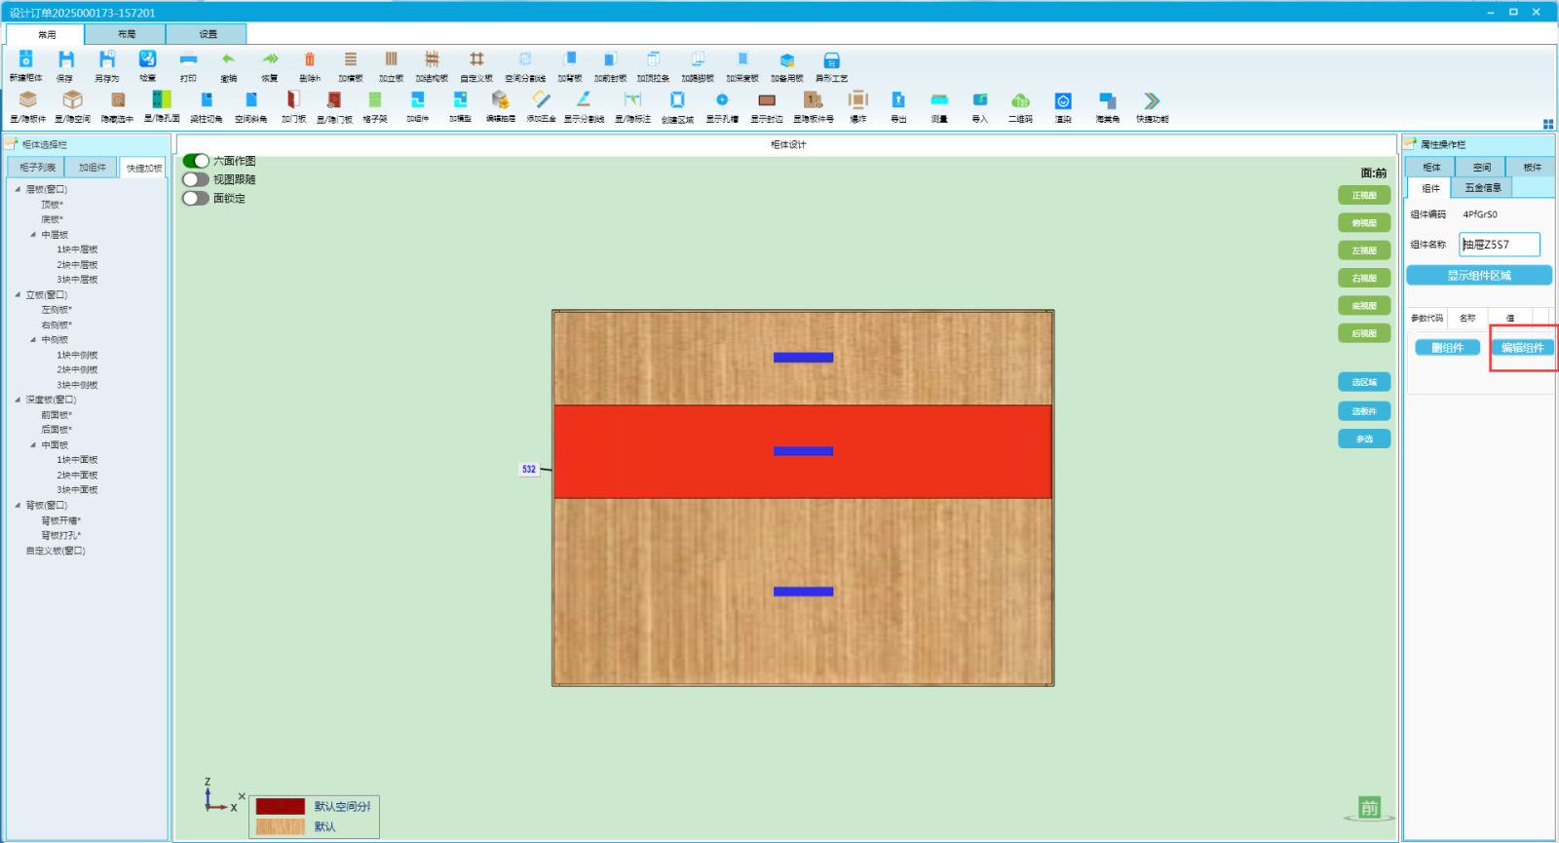1559x843 pixels.
Task: Collapse the 背板(窗口) tree node
Action: coord(18,505)
